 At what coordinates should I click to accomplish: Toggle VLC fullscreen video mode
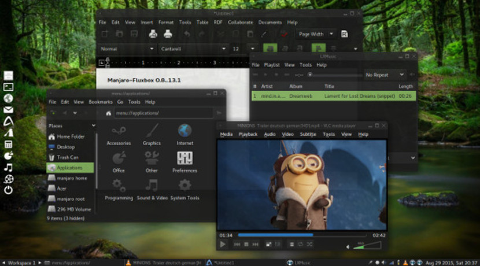pyautogui.click(x=268, y=245)
